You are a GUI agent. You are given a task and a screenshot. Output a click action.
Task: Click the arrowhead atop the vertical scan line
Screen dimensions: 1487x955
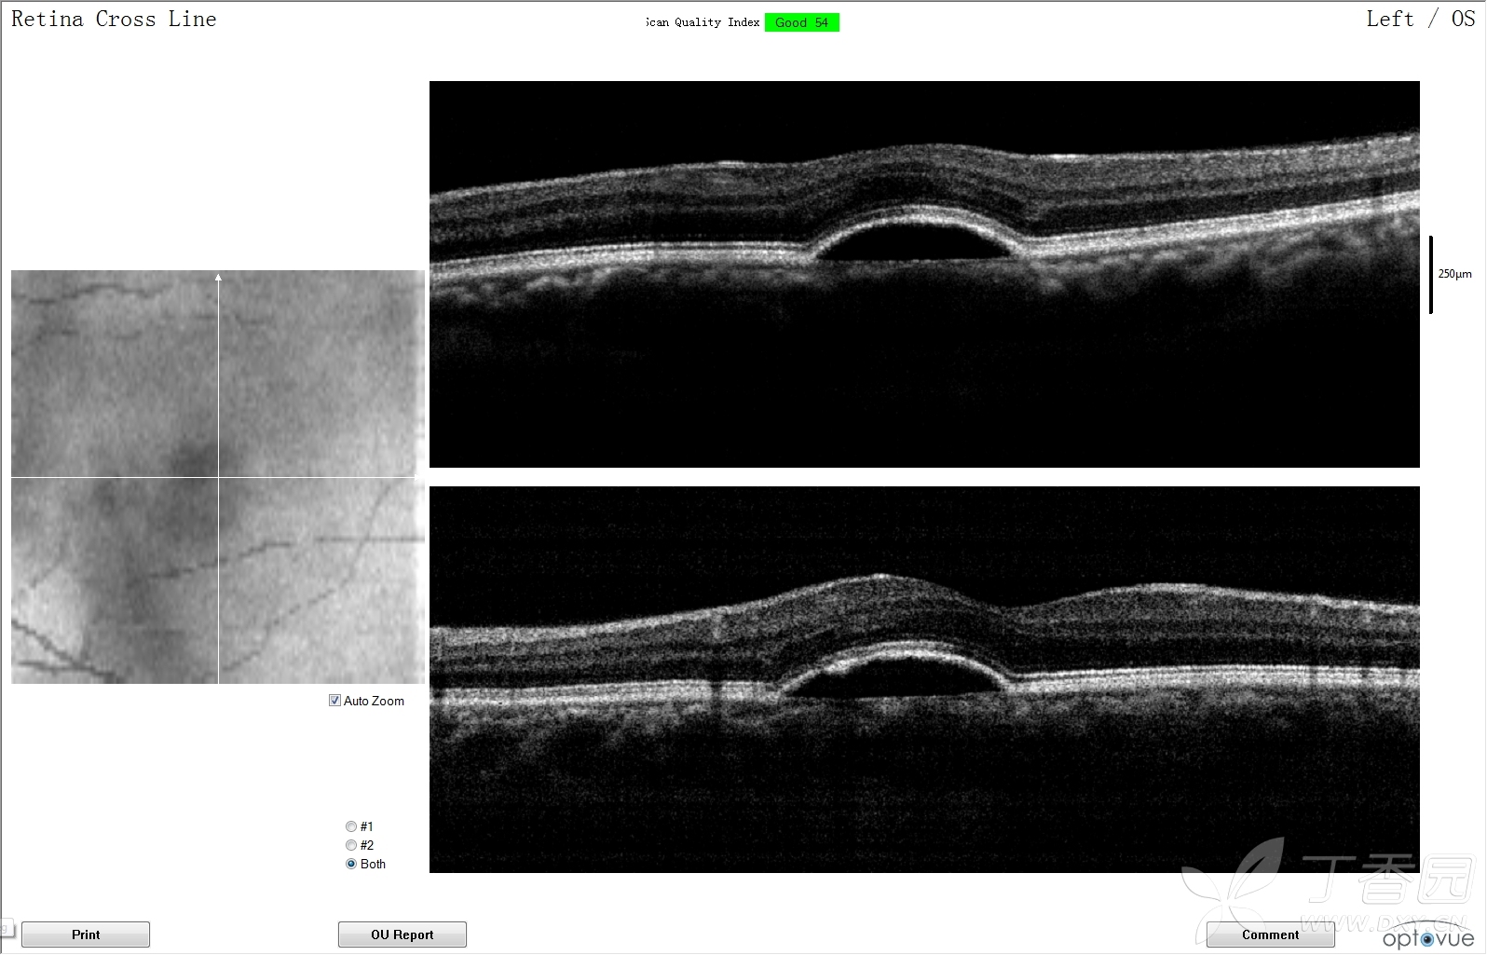(218, 277)
